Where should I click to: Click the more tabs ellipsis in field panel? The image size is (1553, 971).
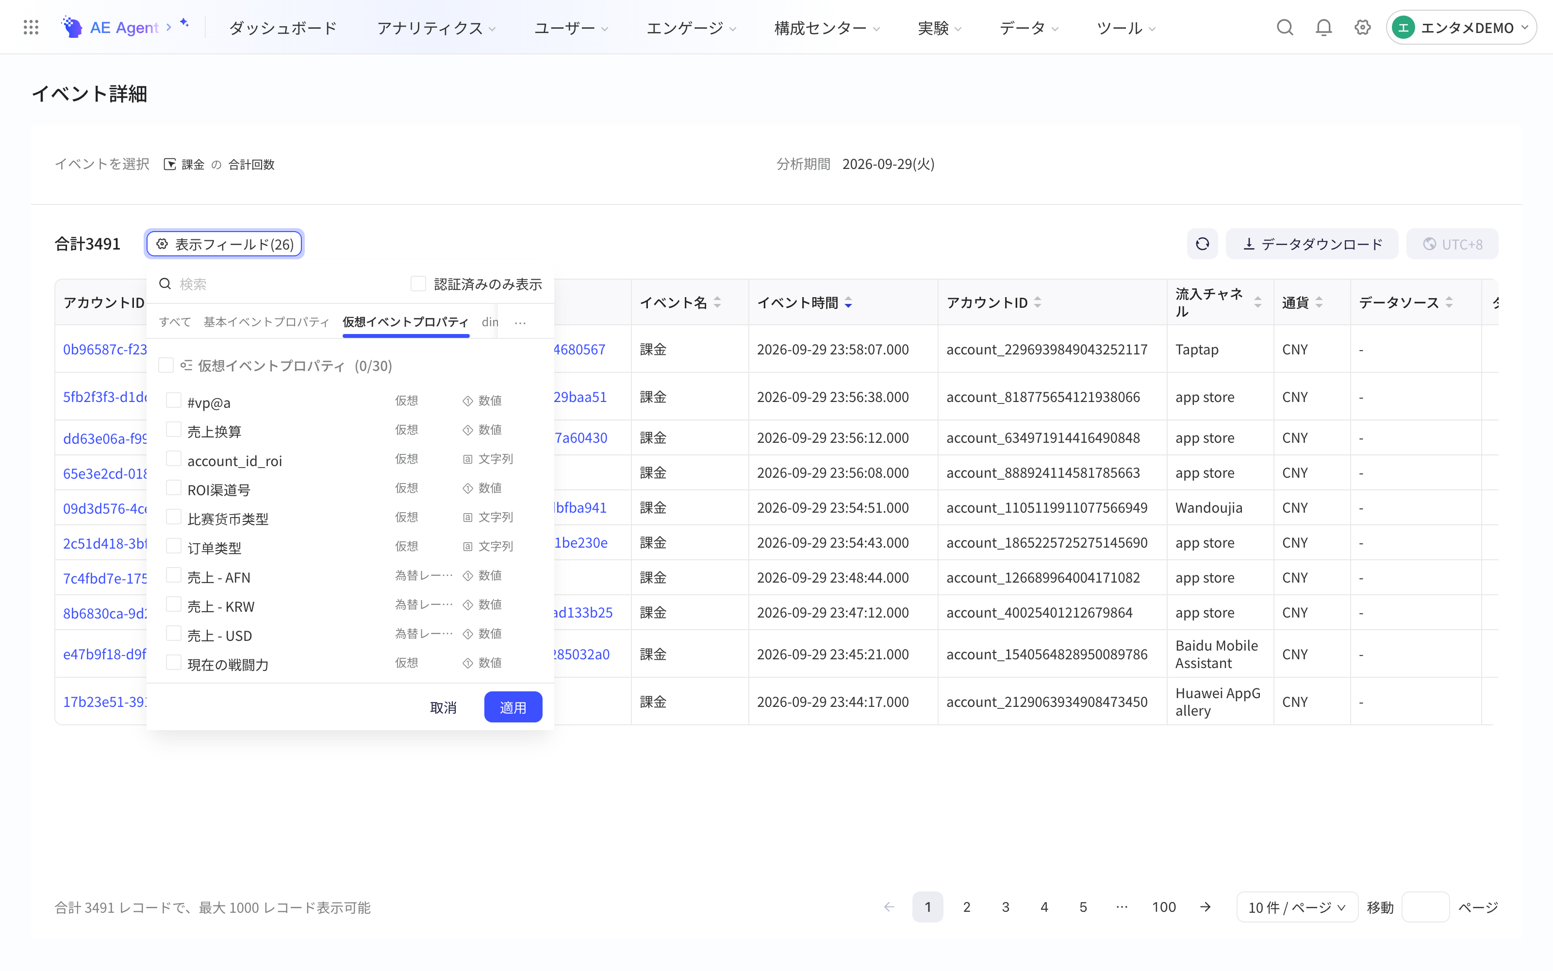coord(520,322)
